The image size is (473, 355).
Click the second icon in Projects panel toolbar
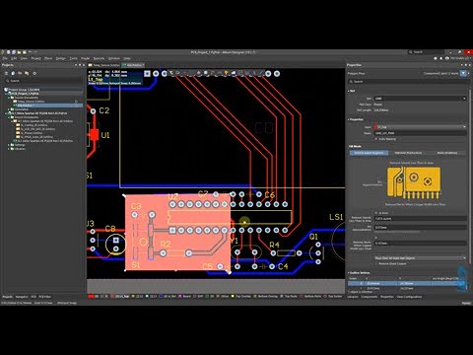pyautogui.click(x=13, y=73)
